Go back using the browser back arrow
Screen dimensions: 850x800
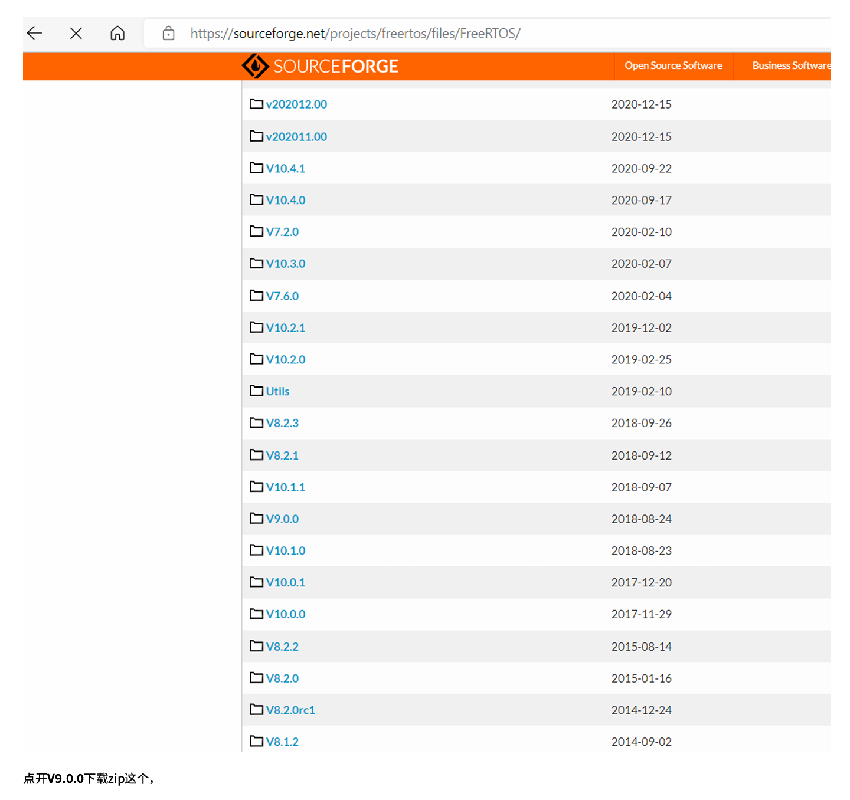click(35, 33)
